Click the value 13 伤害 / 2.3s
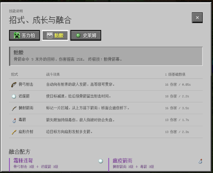The image size is (213, 173). [x=177, y=132]
